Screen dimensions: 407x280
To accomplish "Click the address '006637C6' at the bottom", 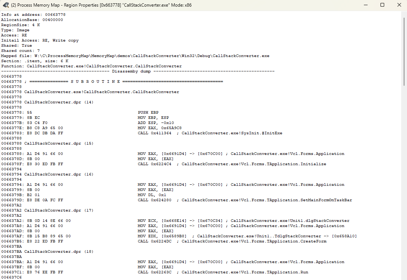I will (x=11, y=277).
